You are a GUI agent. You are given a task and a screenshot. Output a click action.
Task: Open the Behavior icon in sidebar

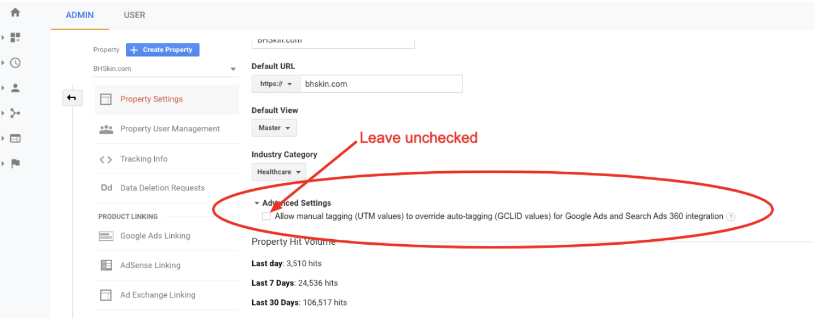point(15,138)
